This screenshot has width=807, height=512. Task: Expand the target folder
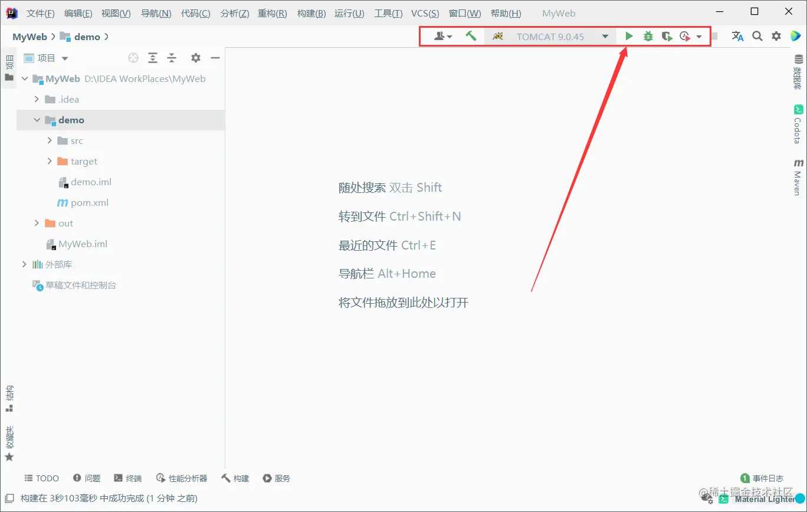(50, 161)
